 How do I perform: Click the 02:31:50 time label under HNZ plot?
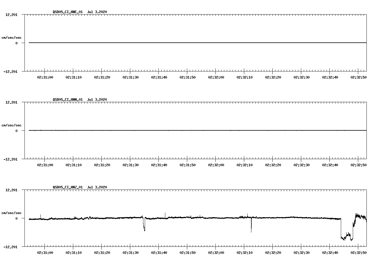click(x=188, y=252)
